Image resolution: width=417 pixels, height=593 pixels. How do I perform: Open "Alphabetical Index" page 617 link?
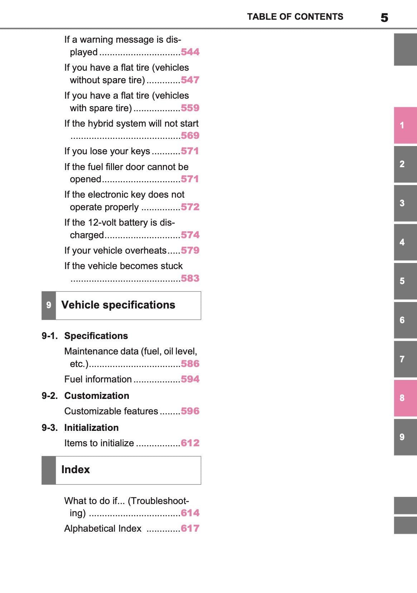coord(190,528)
